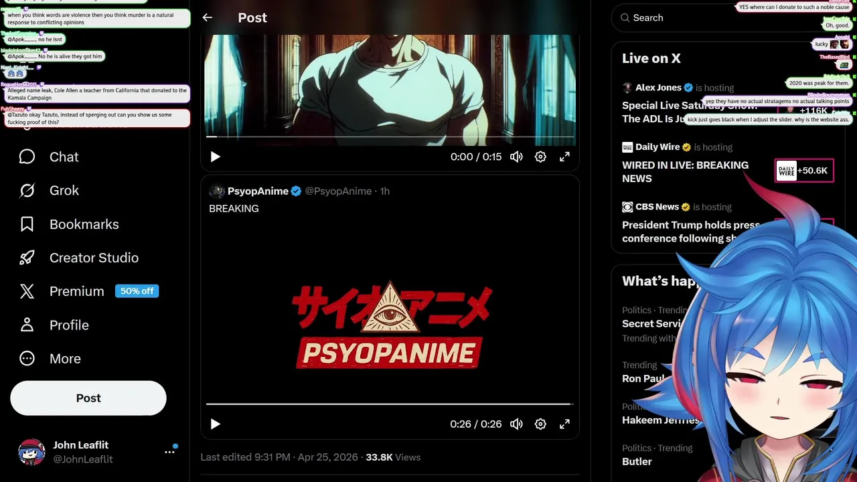Fullscreen the 0:15 video

[564, 157]
